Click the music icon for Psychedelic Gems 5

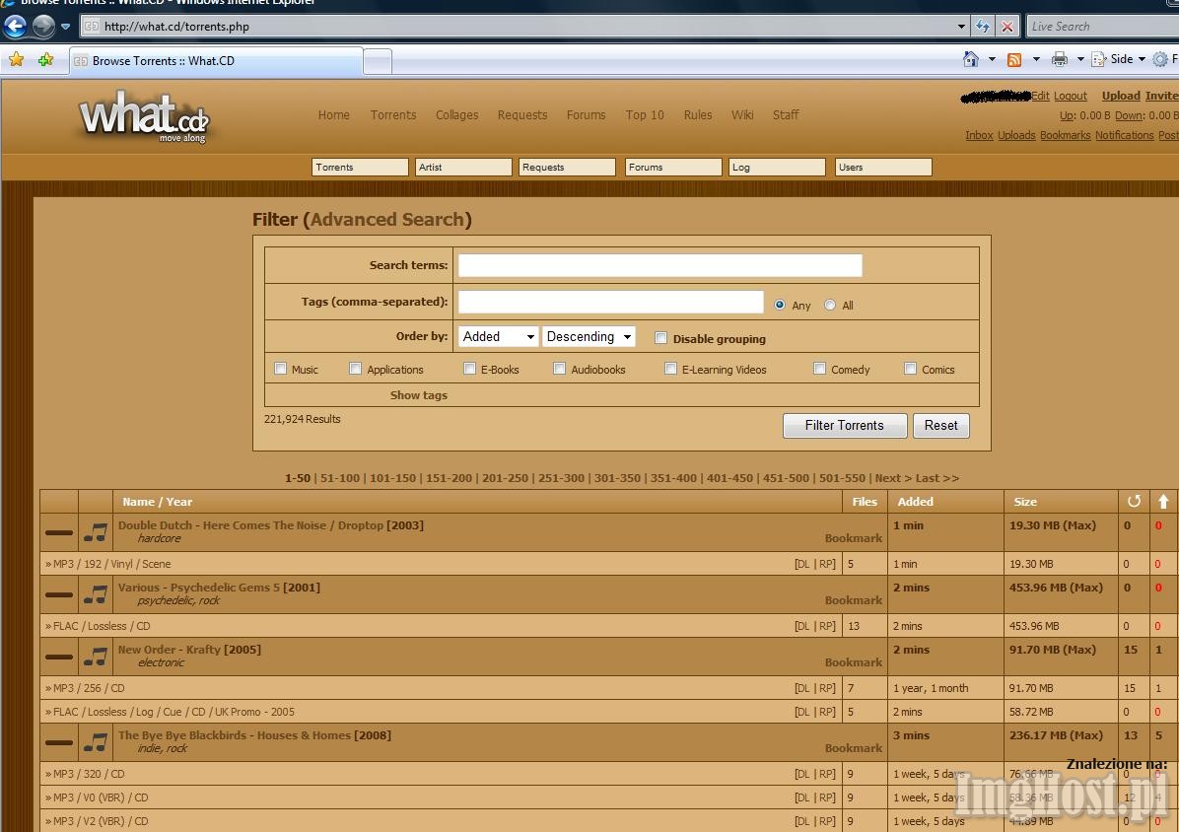pos(96,595)
